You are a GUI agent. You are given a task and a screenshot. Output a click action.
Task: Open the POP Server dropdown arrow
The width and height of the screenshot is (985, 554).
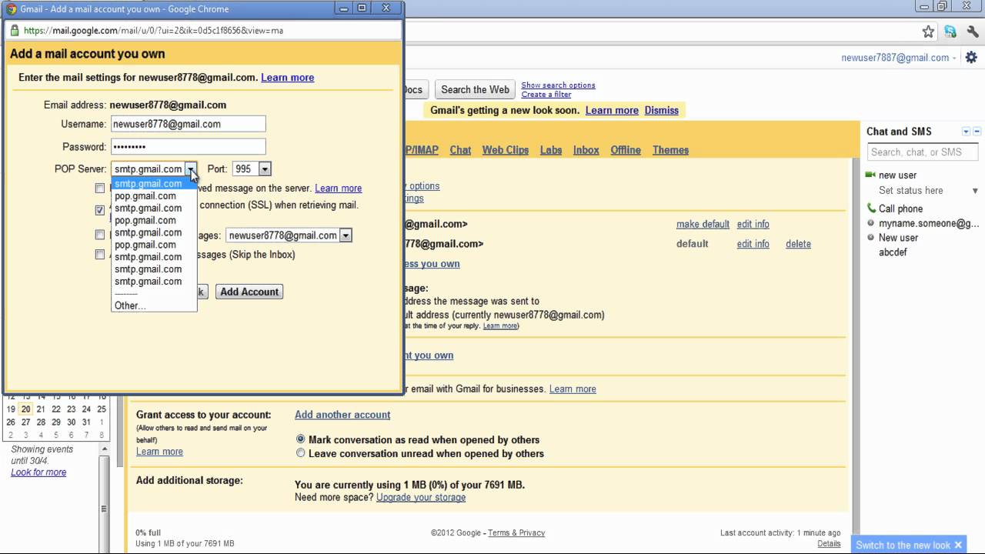coord(190,169)
